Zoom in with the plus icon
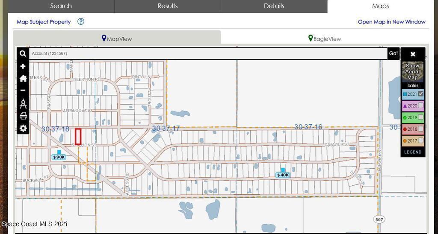Image resolution: width=438 pixels, height=234 pixels. [x=23, y=66]
